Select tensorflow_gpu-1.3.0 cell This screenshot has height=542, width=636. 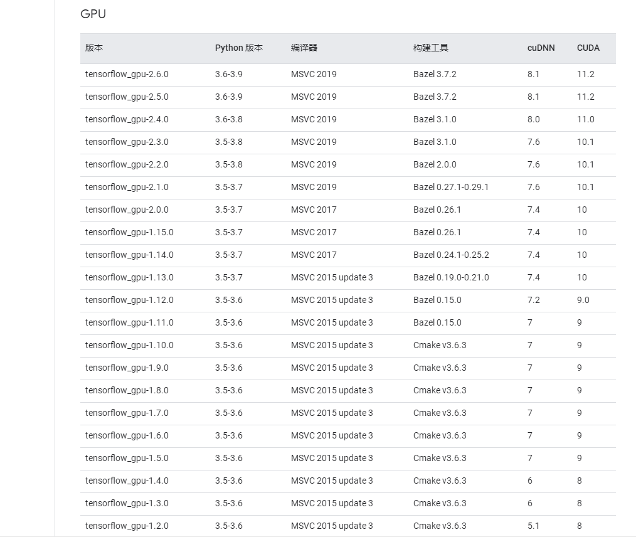click(x=127, y=504)
